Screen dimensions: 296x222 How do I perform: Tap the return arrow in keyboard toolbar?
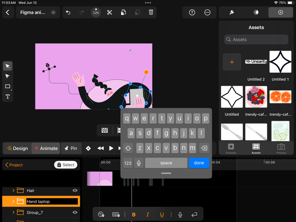point(194,214)
